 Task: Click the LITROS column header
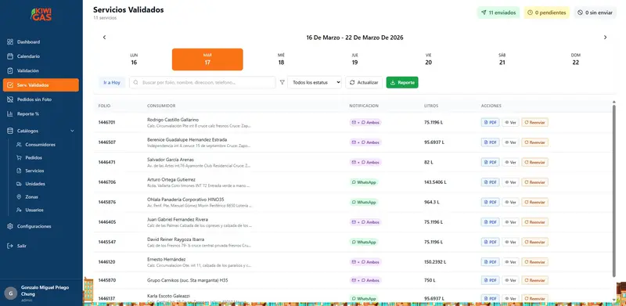pos(431,106)
